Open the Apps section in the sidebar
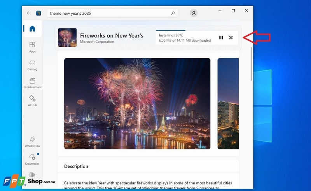The image size is (311, 191). pos(32,47)
